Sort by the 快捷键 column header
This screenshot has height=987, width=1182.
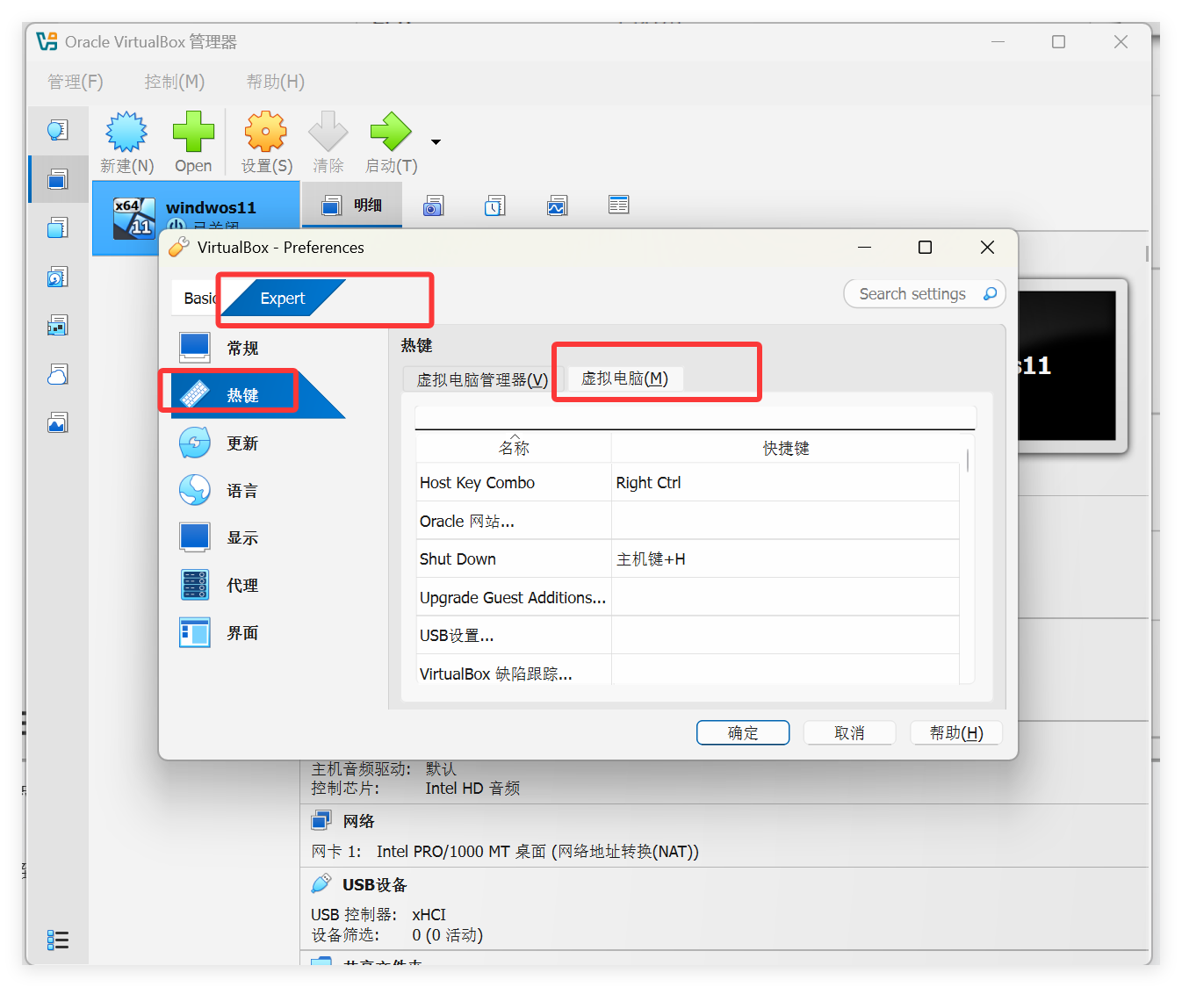[x=785, y=448]
